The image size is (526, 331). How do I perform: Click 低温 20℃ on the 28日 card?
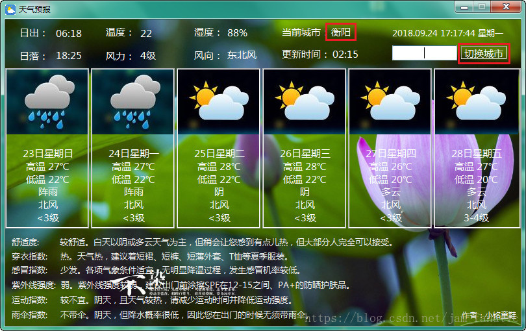point(476,179)
